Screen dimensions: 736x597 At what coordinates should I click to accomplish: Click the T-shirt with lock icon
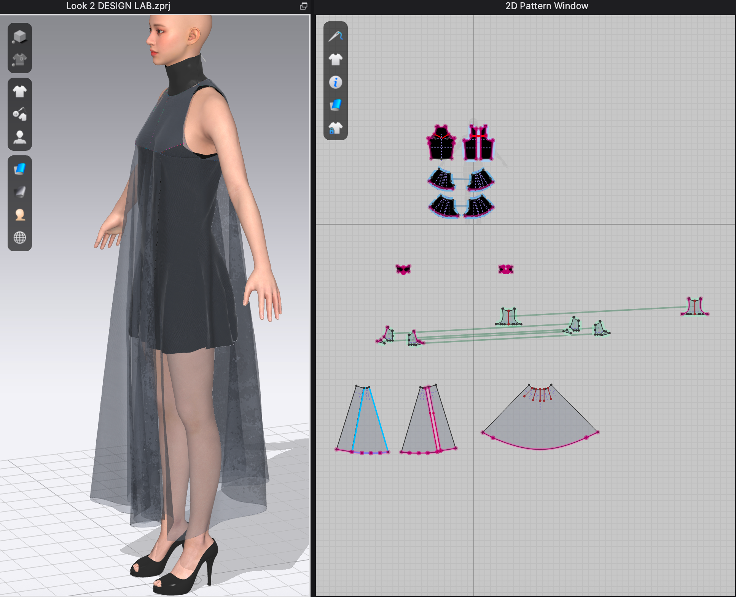[335, 128]
